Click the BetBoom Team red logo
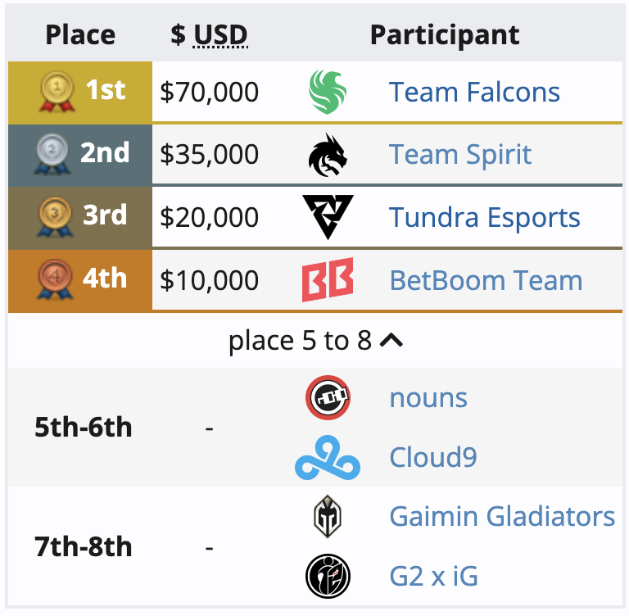Viewport: 629px width, 616px height. pyautogui.click(x=328, y=280)
